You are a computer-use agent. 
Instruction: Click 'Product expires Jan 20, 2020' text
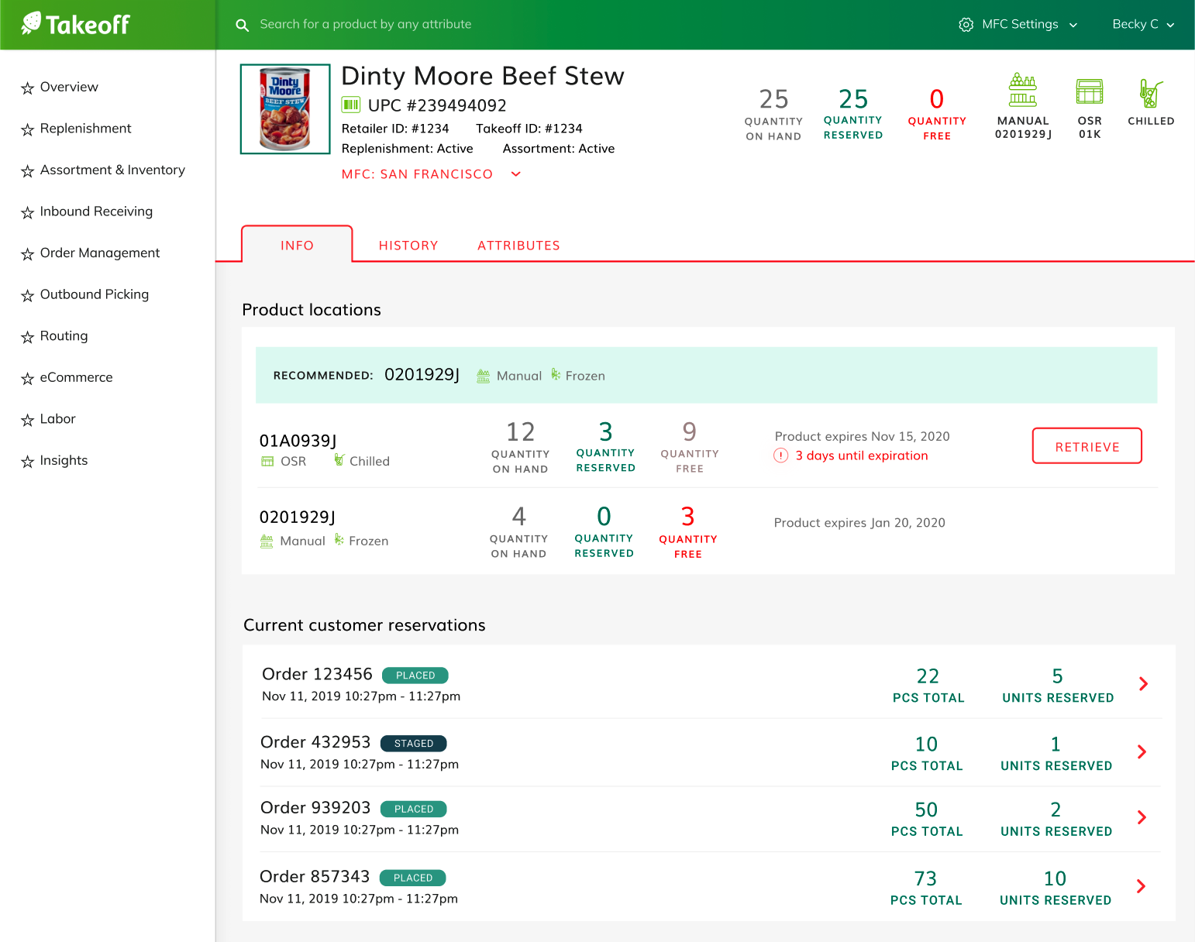[x=859, y=523]
